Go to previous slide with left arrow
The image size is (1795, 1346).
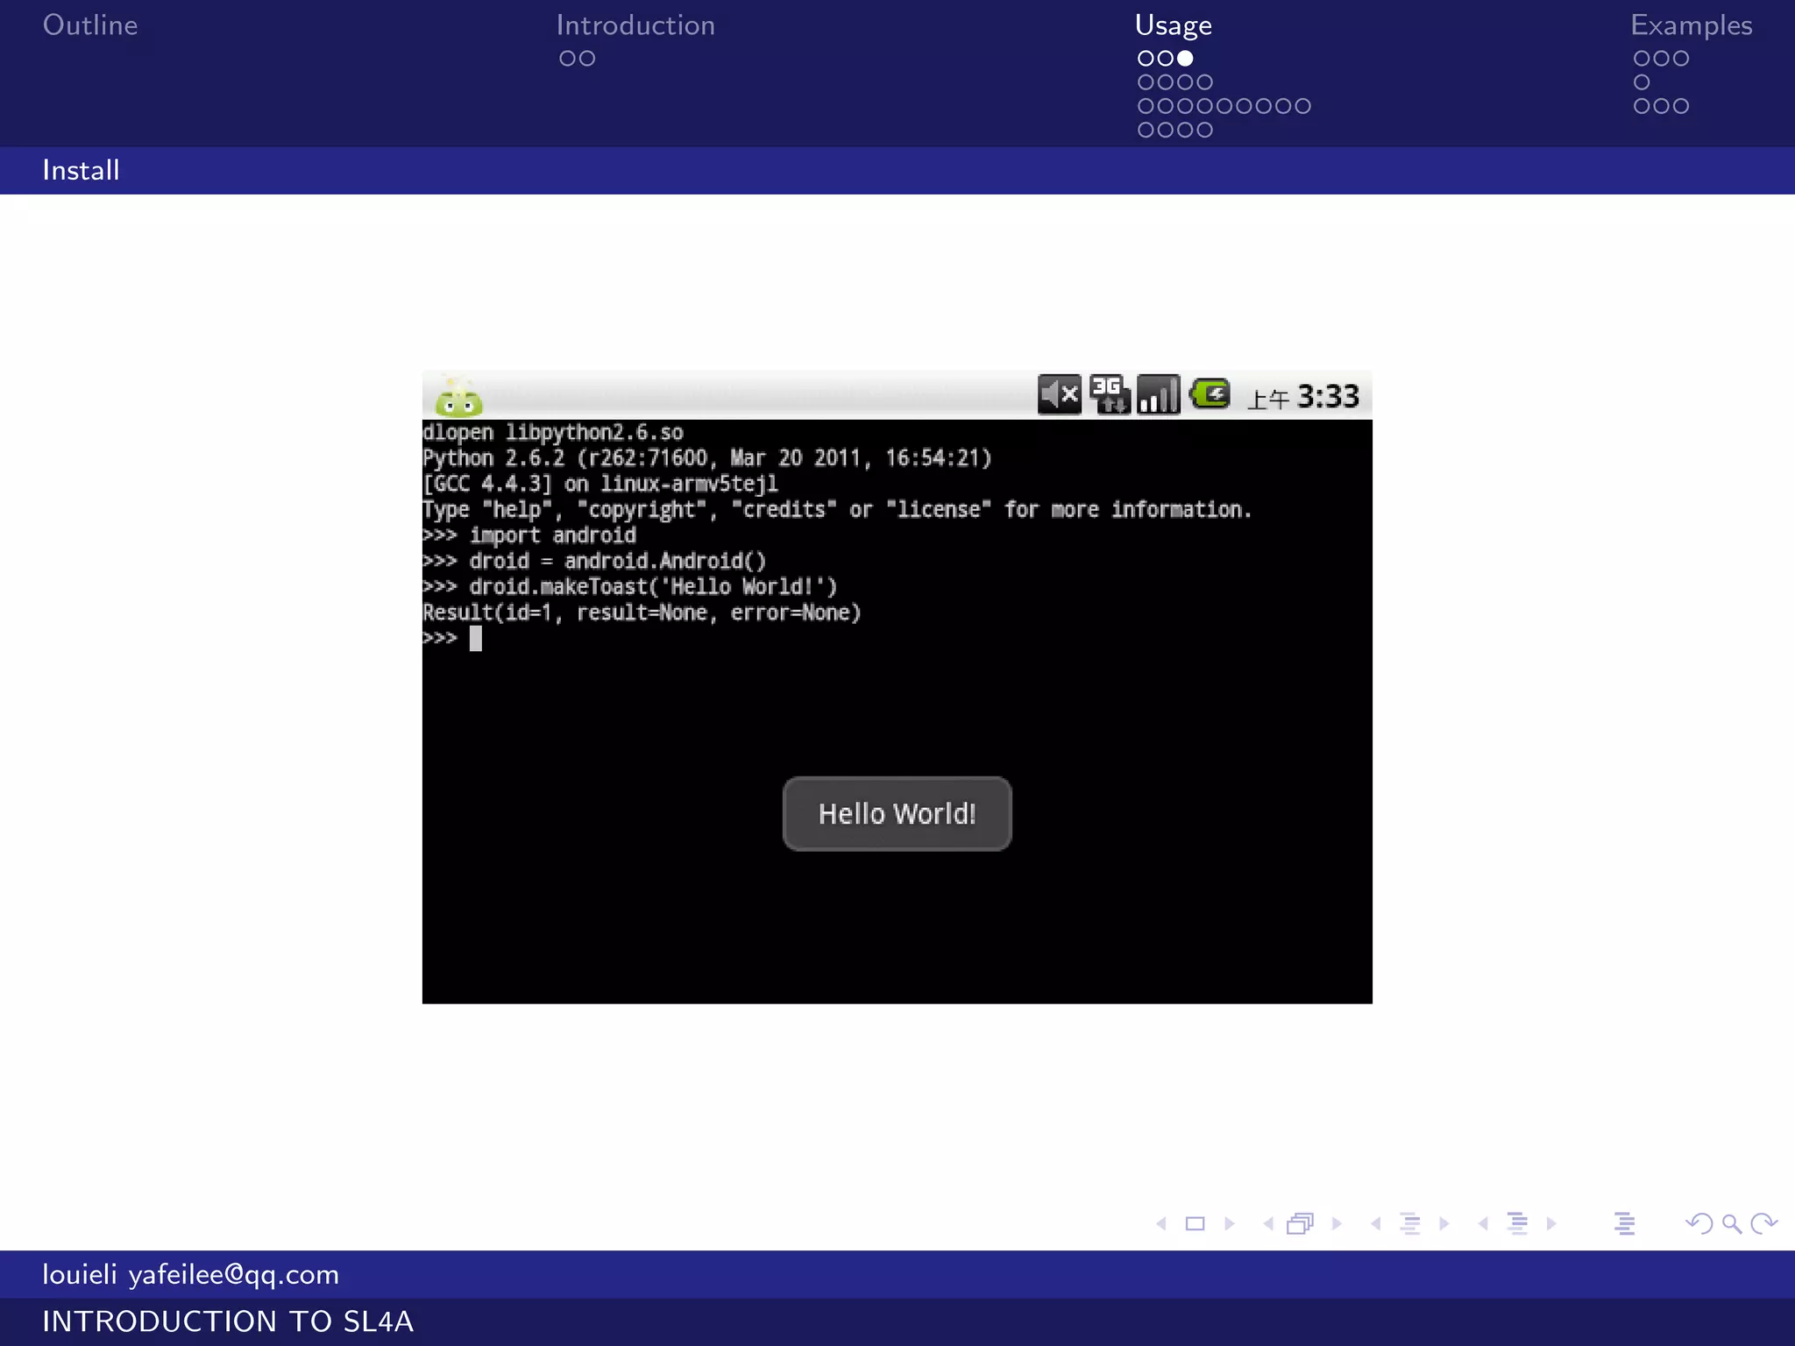pos(1161,1223)
